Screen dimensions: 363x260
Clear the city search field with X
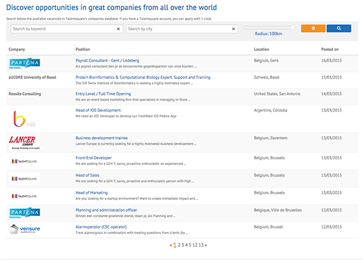point(233,29)
